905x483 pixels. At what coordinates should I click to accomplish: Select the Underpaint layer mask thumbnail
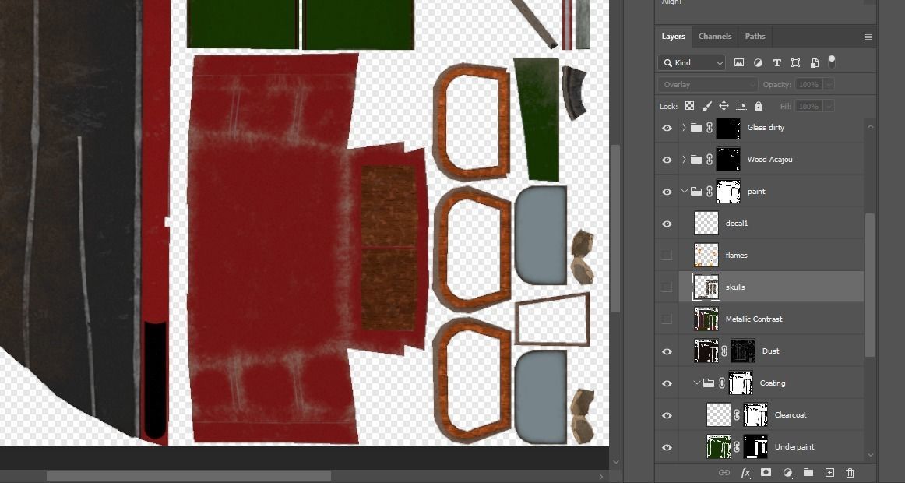point(755,446)
